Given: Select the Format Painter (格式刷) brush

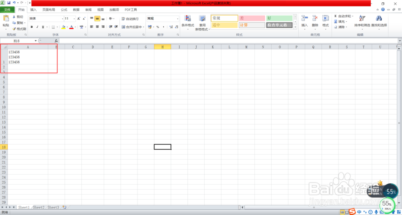Looking at the screenshot, I should [x=19, y=29].
